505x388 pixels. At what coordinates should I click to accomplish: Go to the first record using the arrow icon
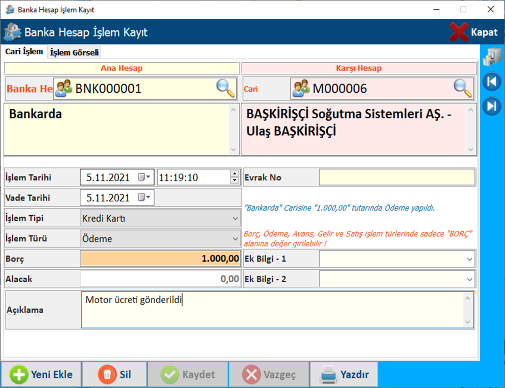[492, 82]
